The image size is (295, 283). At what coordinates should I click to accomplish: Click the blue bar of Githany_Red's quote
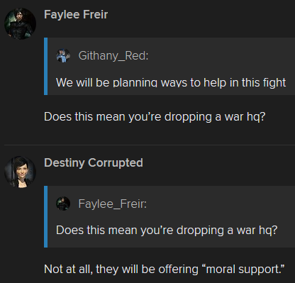(45, 67)
